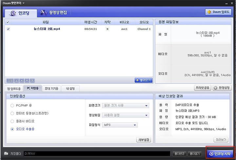This screenshot has width=236, height=160.
Task: Open the Daum 팟인코더 title dropdown arrow
Action: 24,3
